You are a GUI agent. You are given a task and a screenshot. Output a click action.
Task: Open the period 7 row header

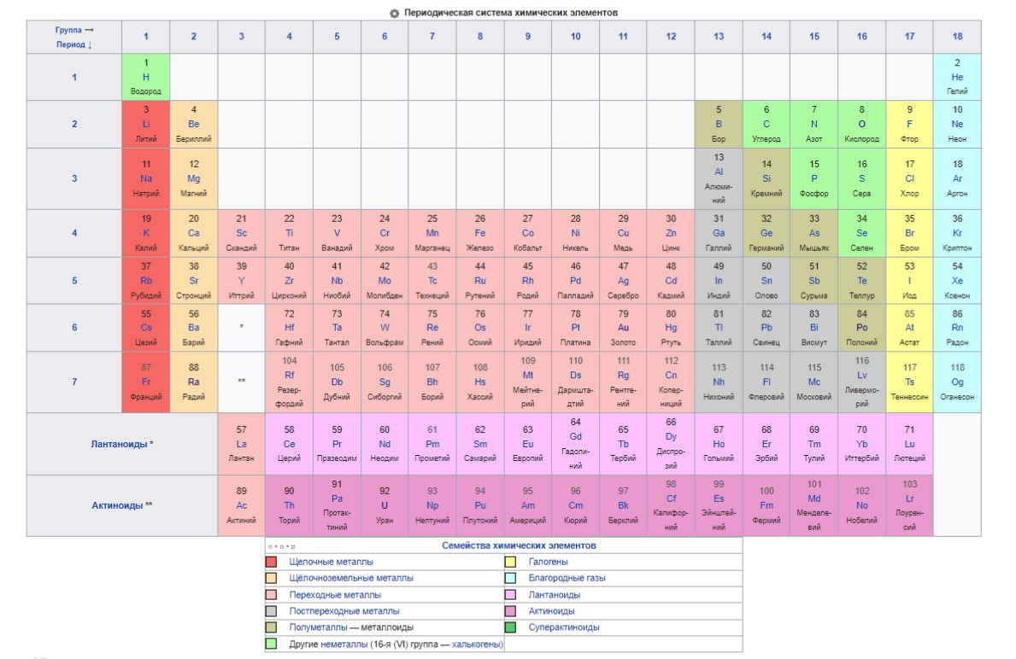(73, 382)
